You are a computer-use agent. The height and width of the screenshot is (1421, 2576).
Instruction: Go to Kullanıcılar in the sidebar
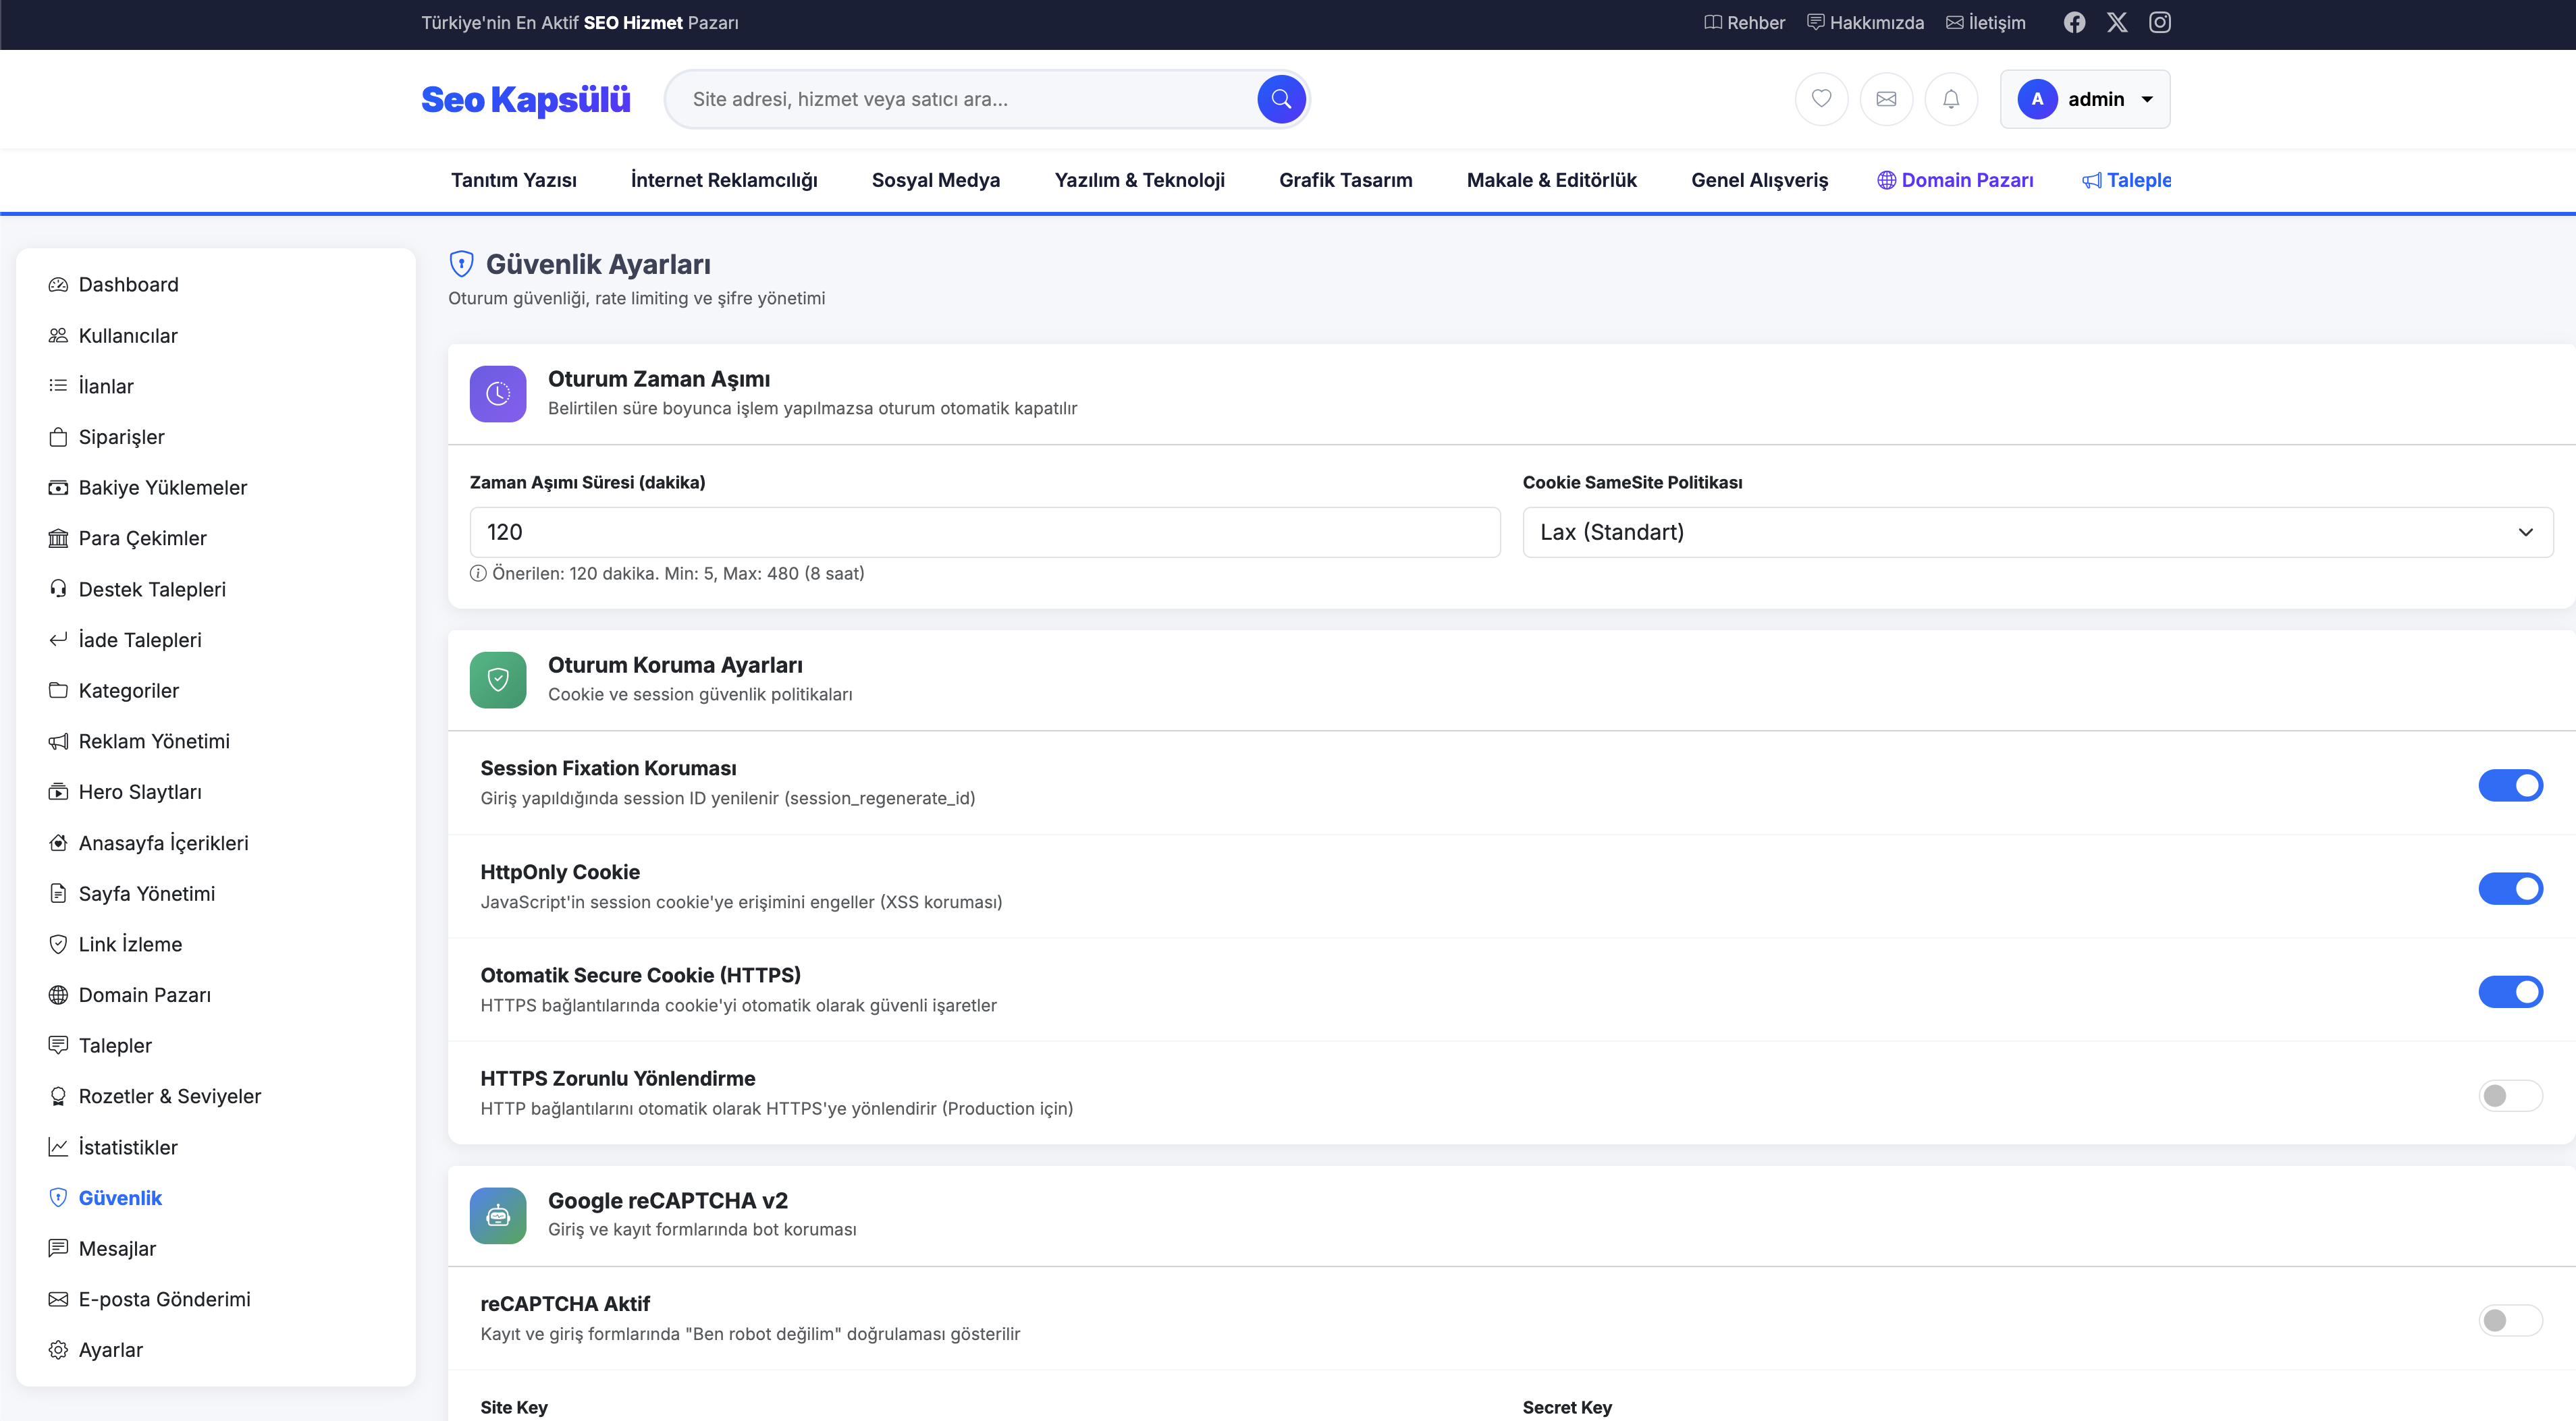pyautogui.click(x=128, y=336)
